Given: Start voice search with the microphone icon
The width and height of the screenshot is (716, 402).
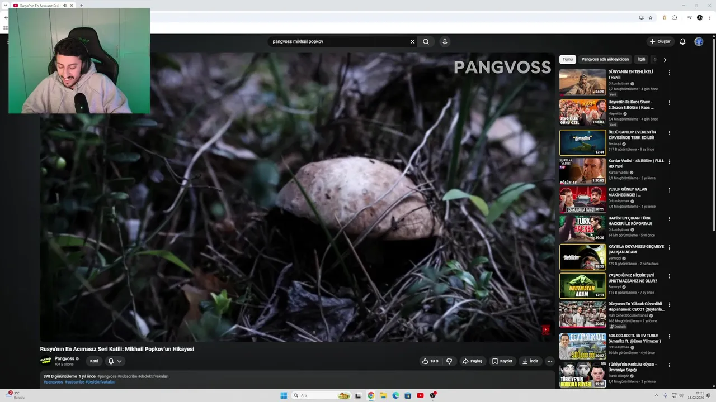Looking at the screenshot, I should click(x=445, y=41).
